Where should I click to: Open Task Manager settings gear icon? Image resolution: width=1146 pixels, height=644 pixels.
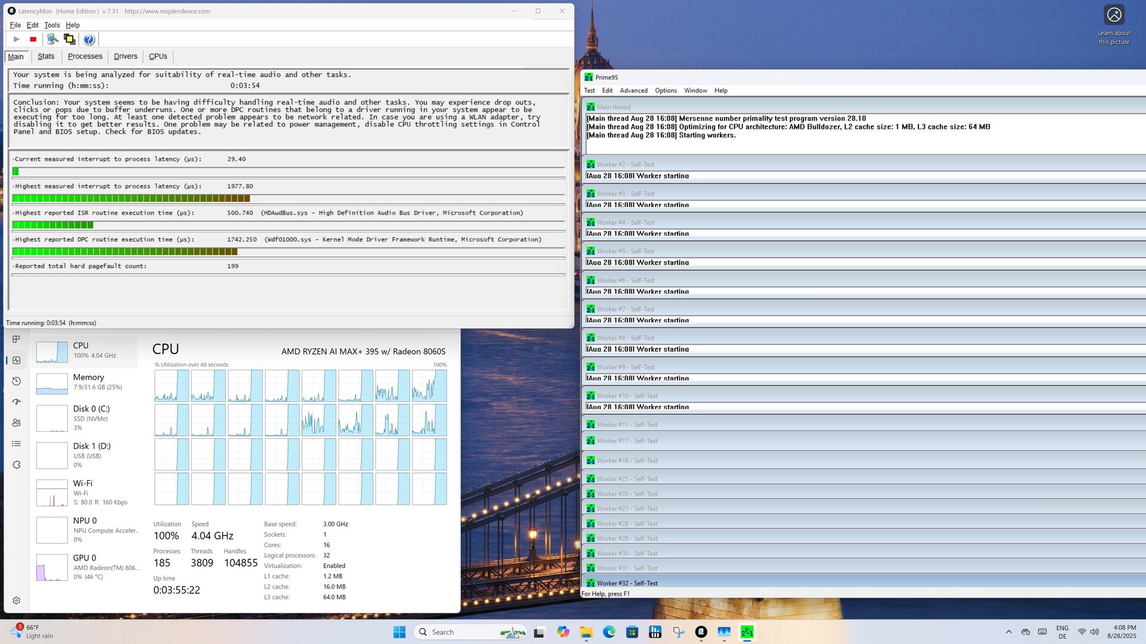tap(17, 600)
